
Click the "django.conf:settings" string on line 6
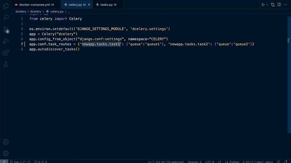[100, 39]
